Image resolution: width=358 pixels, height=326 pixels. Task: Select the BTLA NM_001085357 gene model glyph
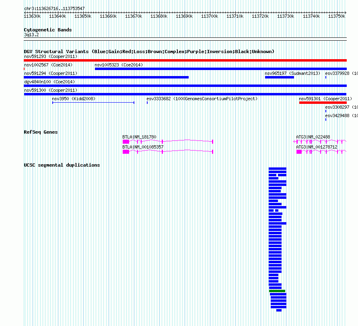pyautogui.click(x=168, y=152)
